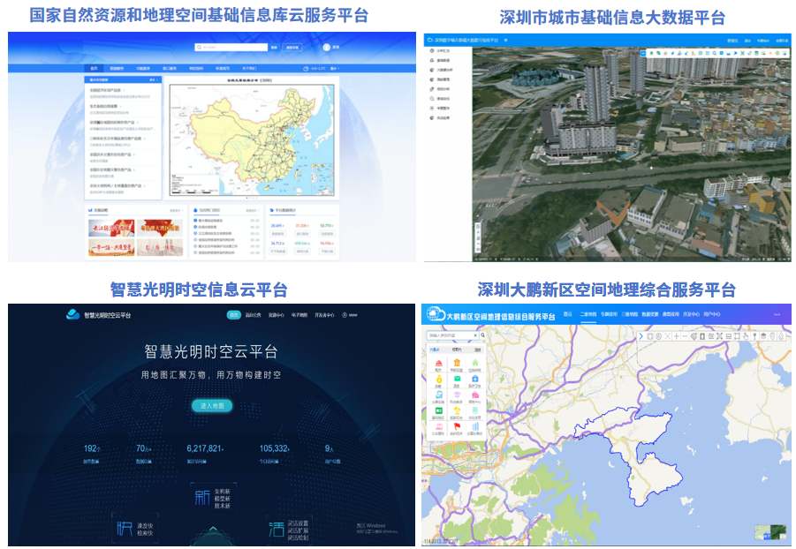Image resolution: width=796 pixels, height=549 pixels.
Task: Select the blue bus POI icon
Action: (438, 395)
